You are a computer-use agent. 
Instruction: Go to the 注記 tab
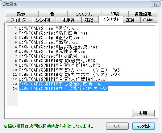coord(90,20)
